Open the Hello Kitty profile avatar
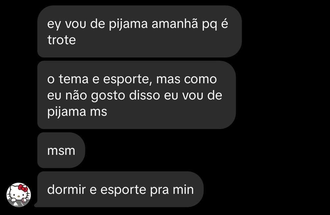This screenshot has width=330, height=215. pos(19,195)
